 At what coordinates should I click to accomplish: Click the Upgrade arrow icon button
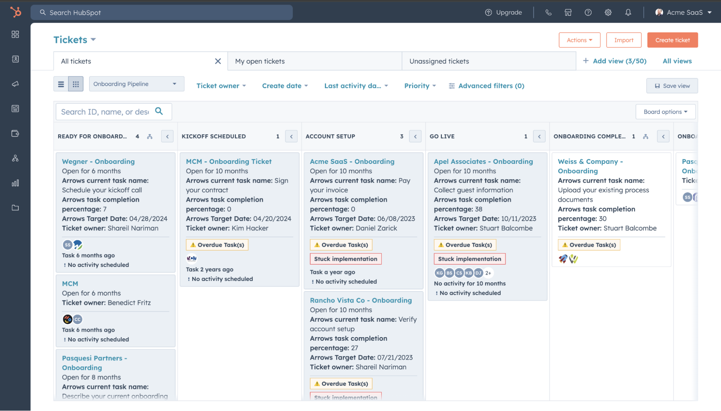(504, 13)
